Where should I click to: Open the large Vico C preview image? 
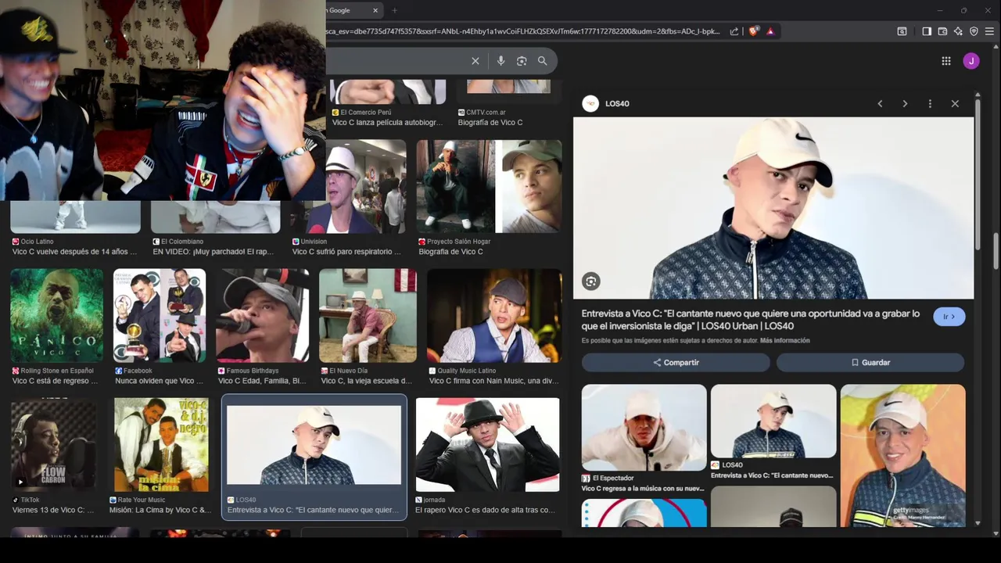tap(773, 208)
